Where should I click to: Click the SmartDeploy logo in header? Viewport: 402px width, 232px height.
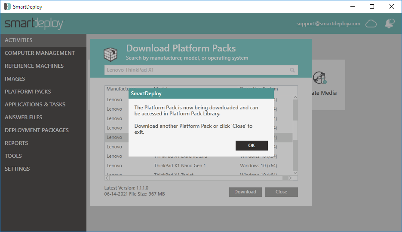click(x=34, y=24)
